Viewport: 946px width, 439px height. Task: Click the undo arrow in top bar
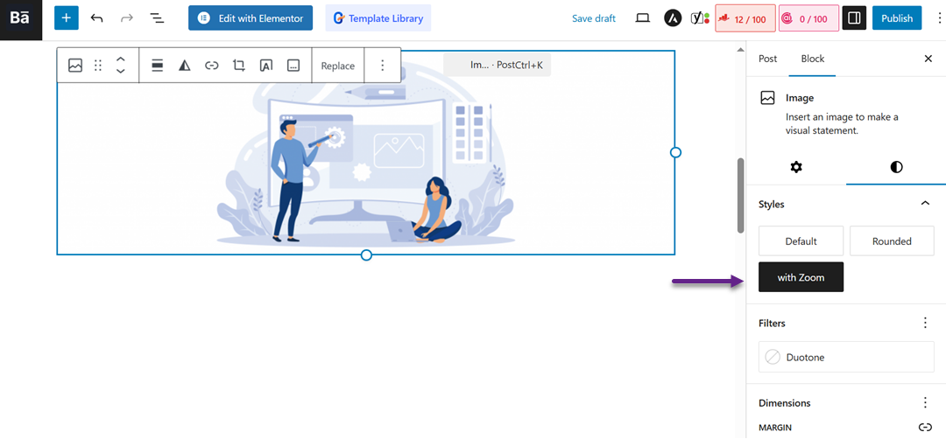pos(97,17)
